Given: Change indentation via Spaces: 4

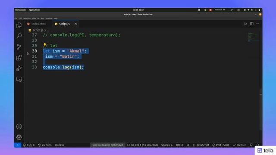Looking at the screenshot, I should click(167, 145).
